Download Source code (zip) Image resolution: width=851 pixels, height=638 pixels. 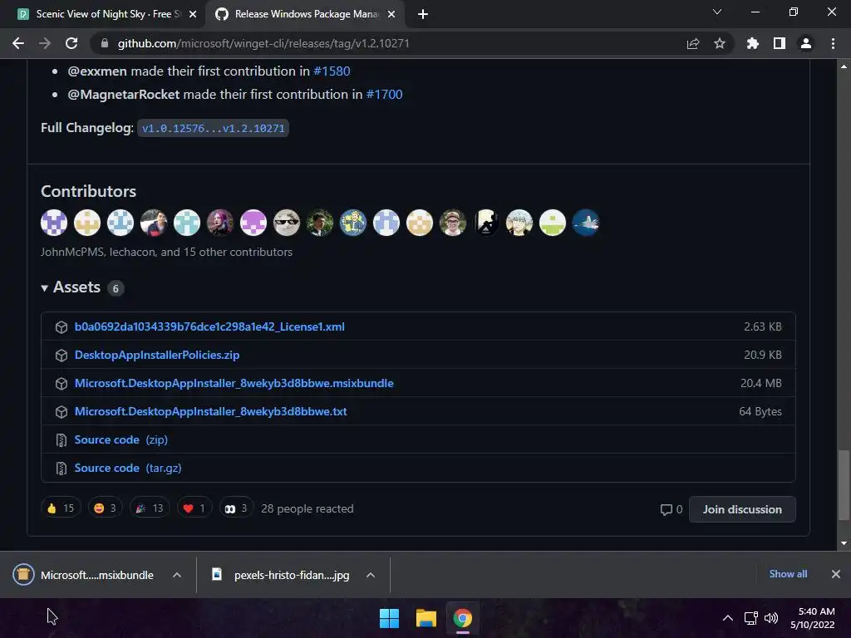[x=121, y=439]
